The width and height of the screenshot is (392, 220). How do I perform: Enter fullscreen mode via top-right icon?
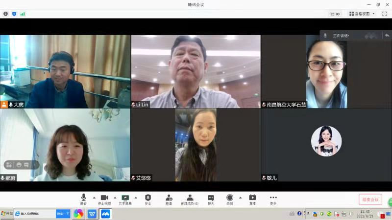tap(385, 14)
